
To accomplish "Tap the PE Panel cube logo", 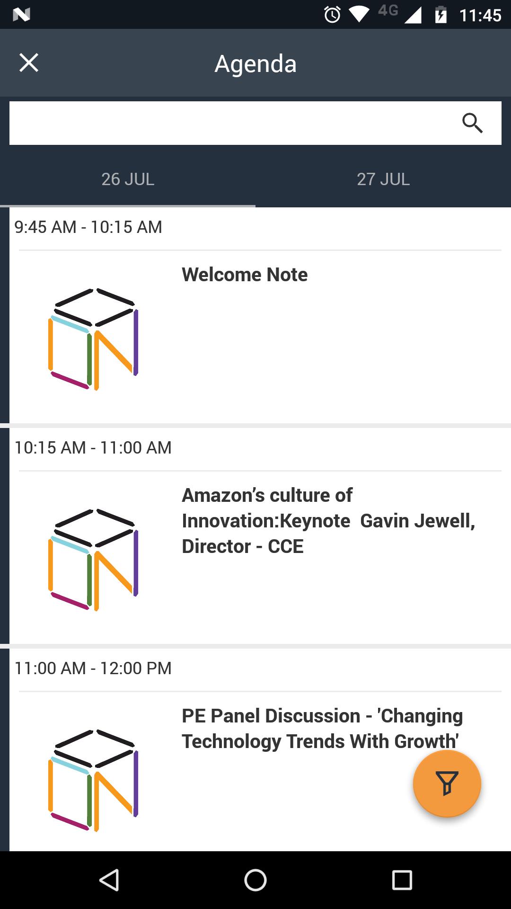I will (93, 780).
